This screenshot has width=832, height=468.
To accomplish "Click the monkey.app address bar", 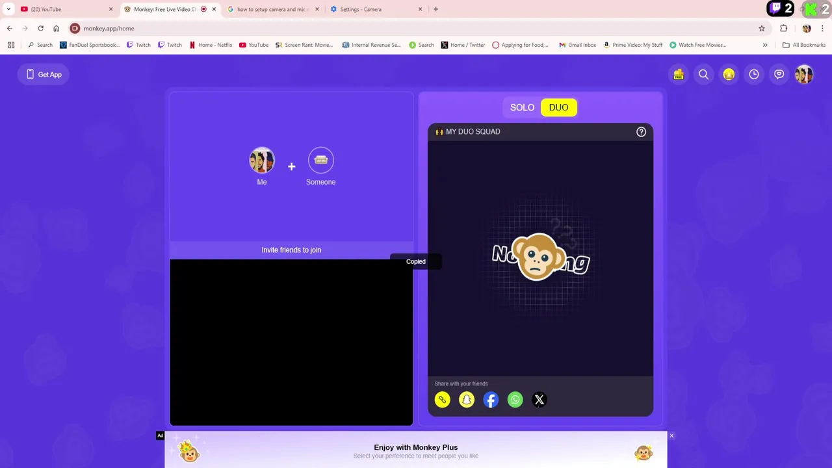I will click(x=416, y=29).
